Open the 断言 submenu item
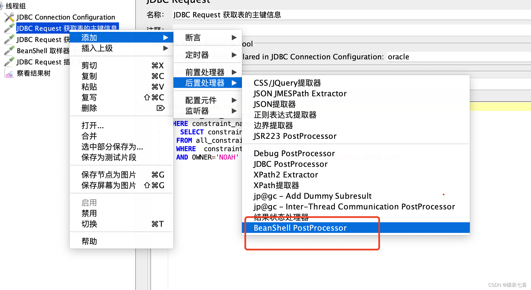Image resolution: width=531 pixels, height=290 pixels. coord(208,38)
